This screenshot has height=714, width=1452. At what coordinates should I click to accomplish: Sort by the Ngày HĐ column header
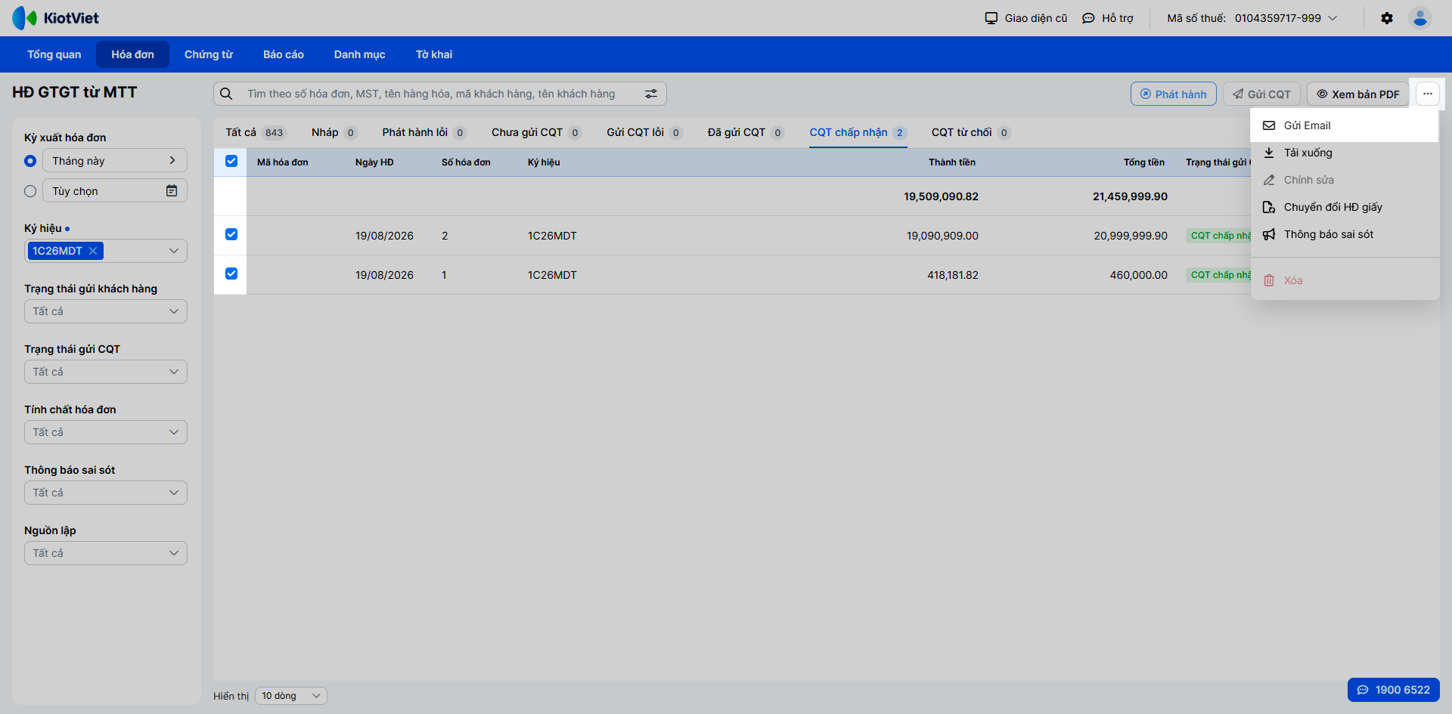click(x=374, y=162)
